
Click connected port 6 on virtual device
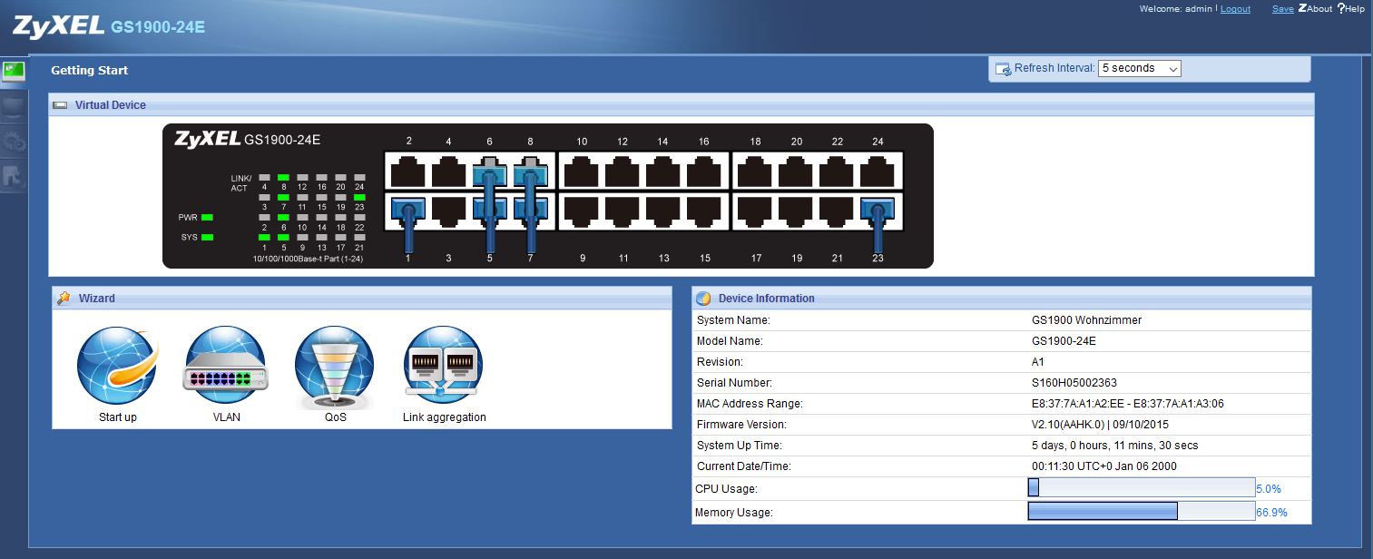(x=490, y=171)
